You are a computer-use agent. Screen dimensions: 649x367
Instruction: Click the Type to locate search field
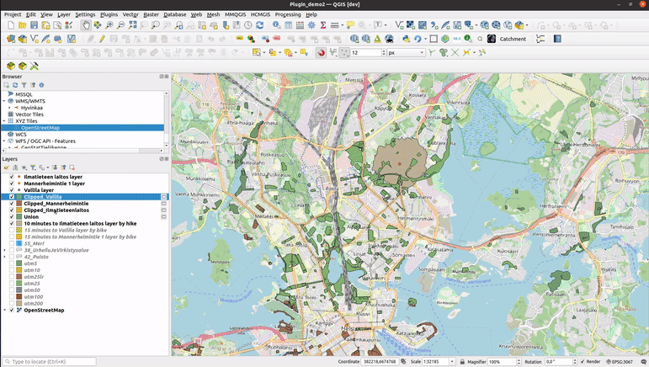point(50,362)
